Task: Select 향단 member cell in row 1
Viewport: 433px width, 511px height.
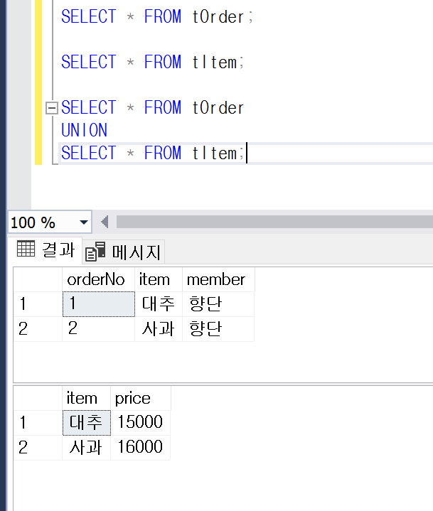Action: coord(218,304)
